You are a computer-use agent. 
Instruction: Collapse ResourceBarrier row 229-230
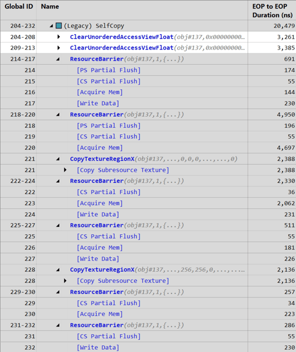[58, 292]
